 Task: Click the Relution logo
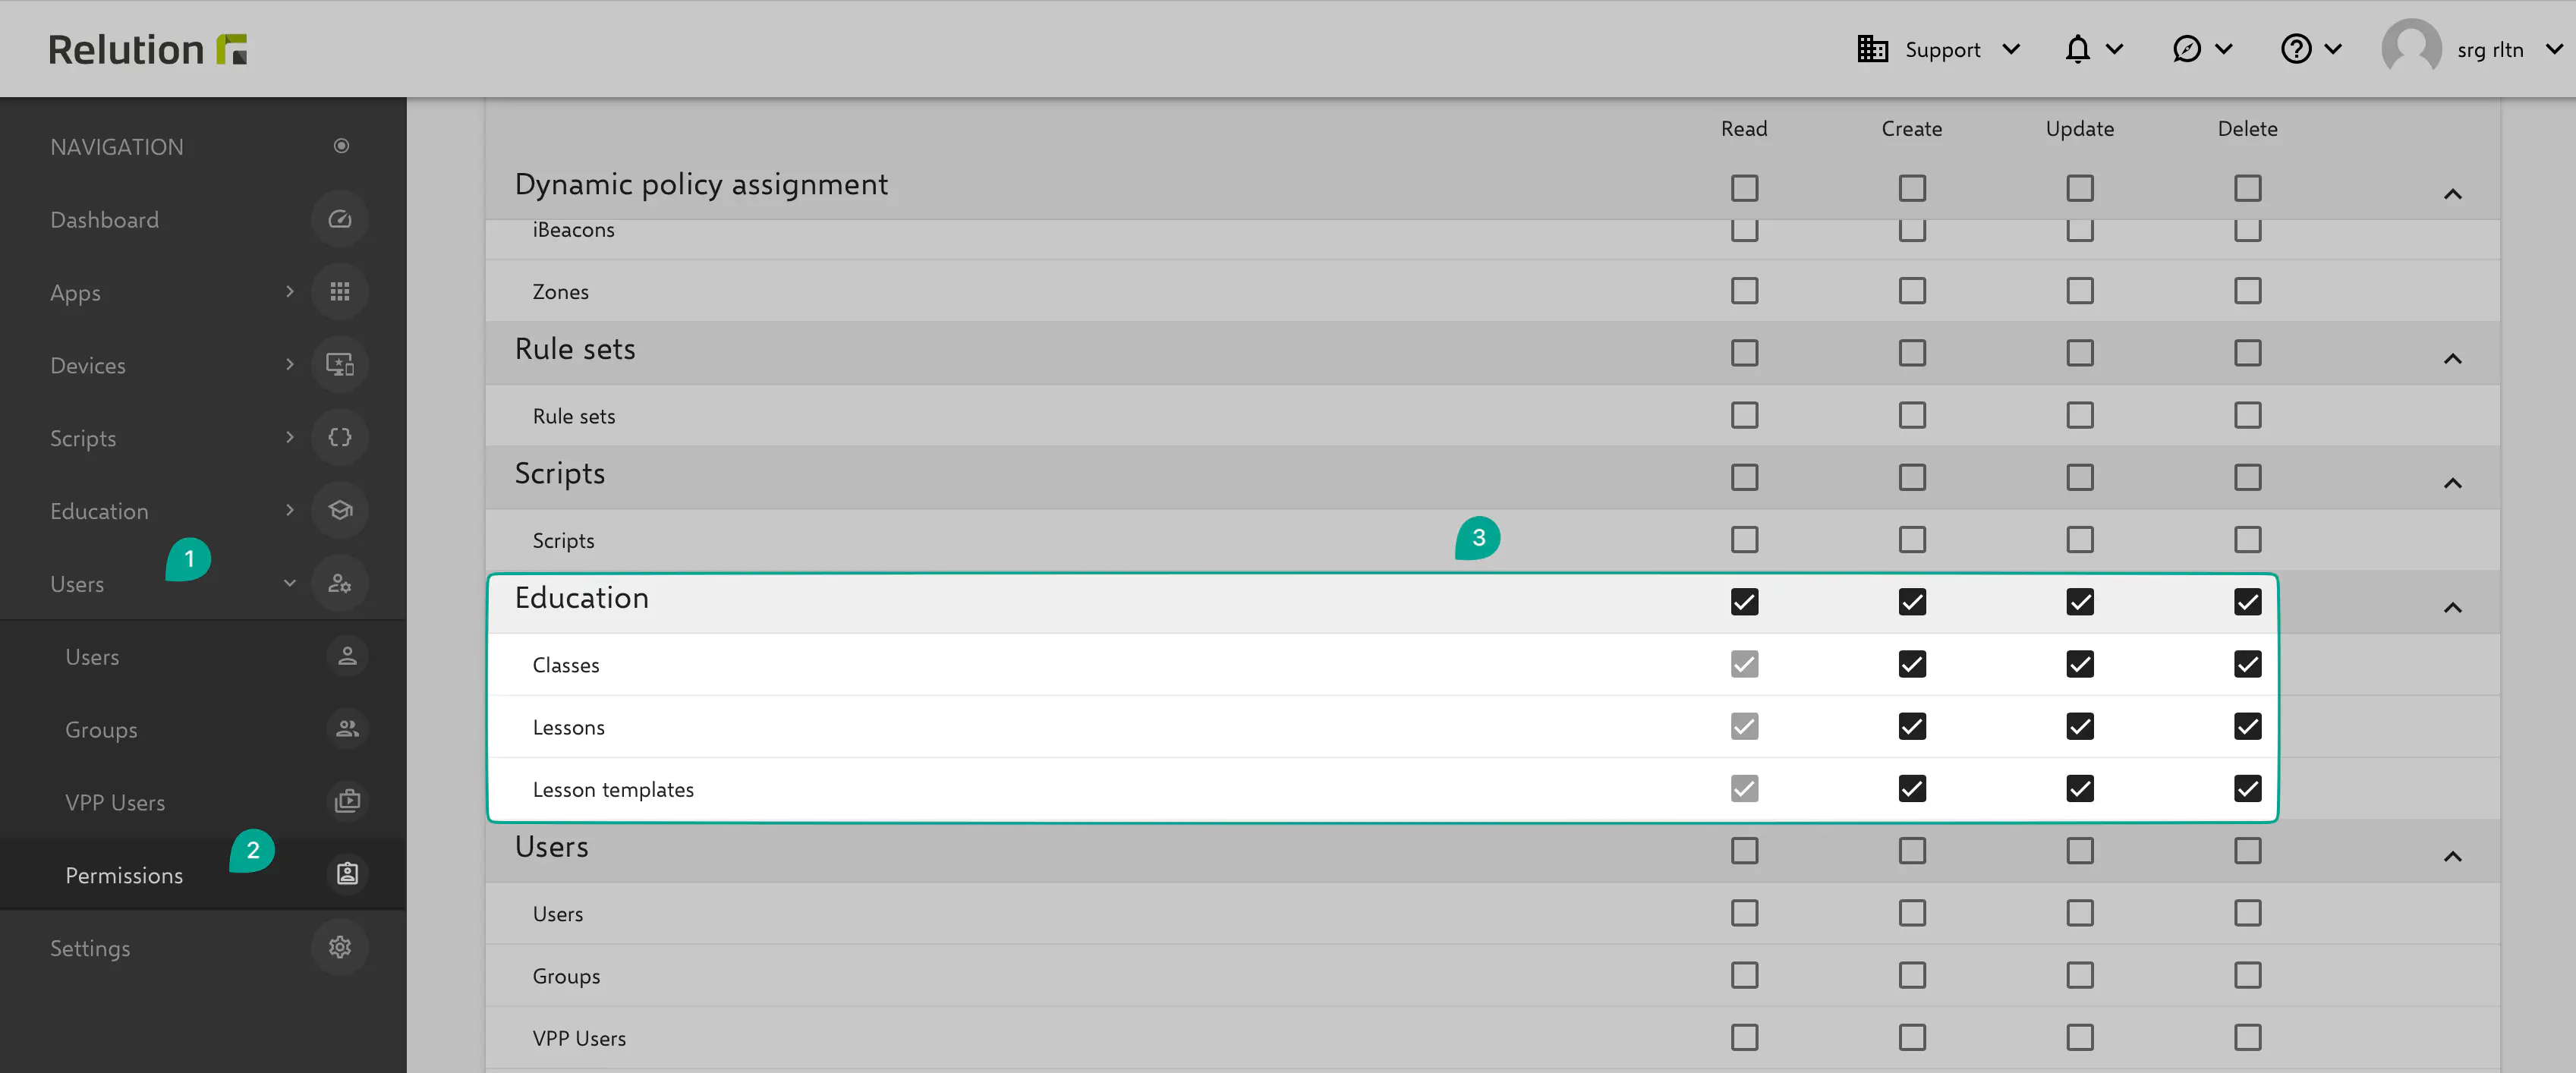148,49
